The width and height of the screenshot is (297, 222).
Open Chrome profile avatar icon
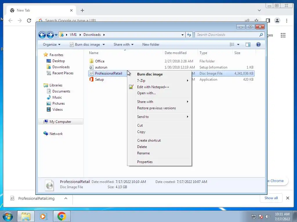(x=277, y=21)
